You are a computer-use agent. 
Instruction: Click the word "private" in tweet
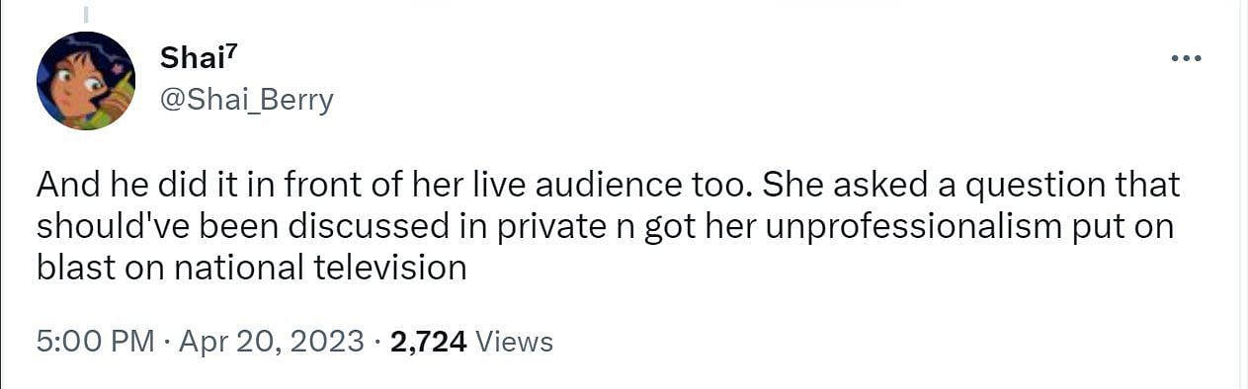click(x=549, y=226)
